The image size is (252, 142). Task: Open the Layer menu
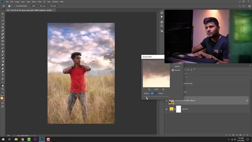tap(23, 2)
